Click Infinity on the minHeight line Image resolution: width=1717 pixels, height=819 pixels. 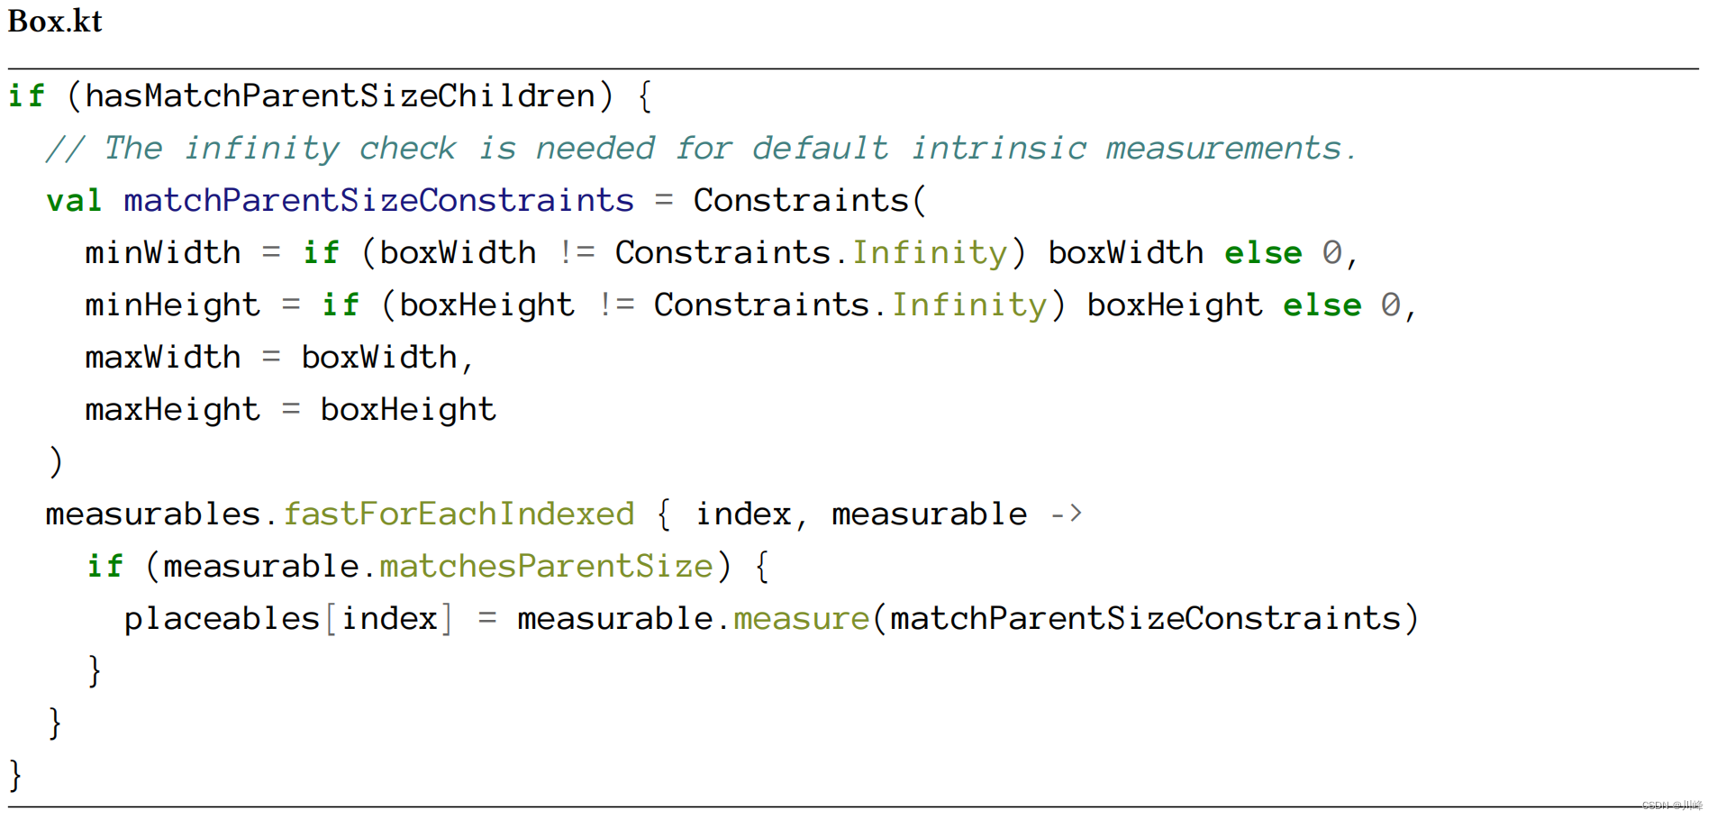pyautogui.click(x=968, y=305)
